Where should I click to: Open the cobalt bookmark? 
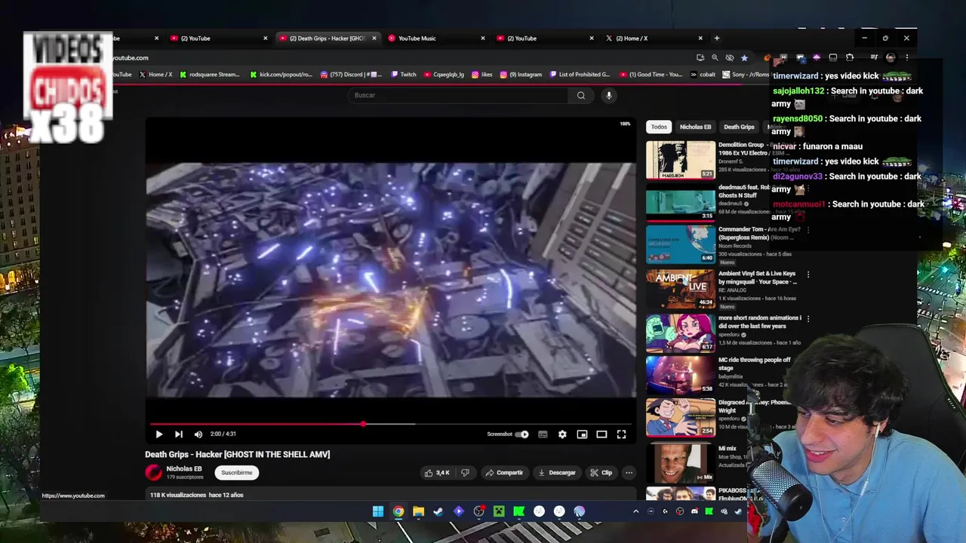pos(703,75)
